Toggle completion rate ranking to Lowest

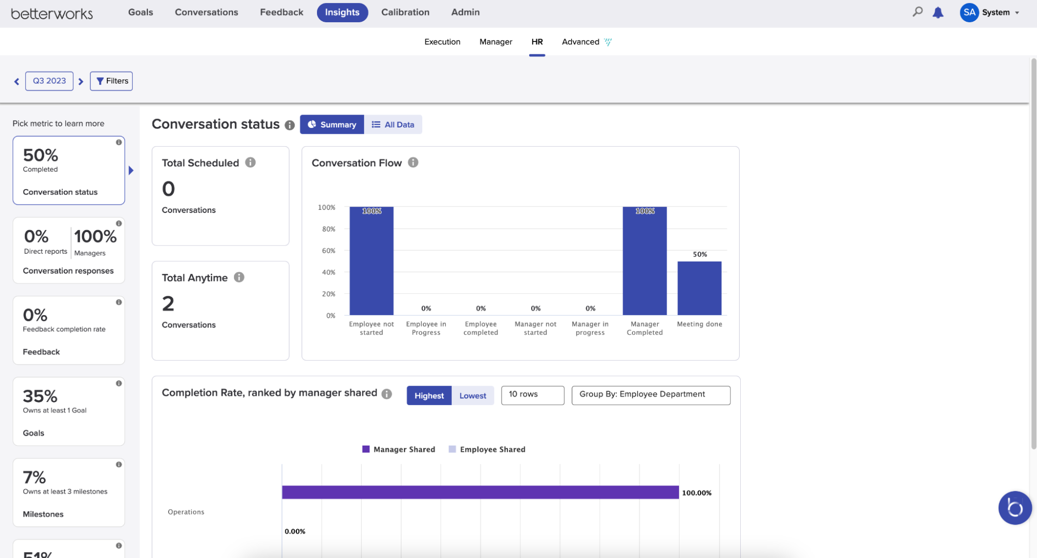coord(472,395)
